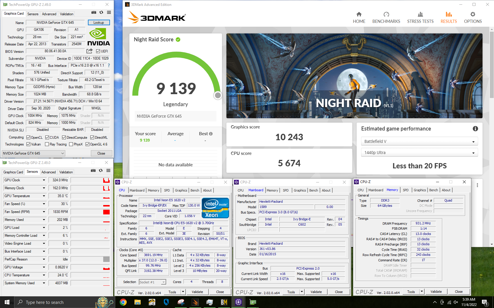Open the 3DMark taskbar icon
Image resolution: width=494 pixels, height=308 pixels.
pos(195,302)
